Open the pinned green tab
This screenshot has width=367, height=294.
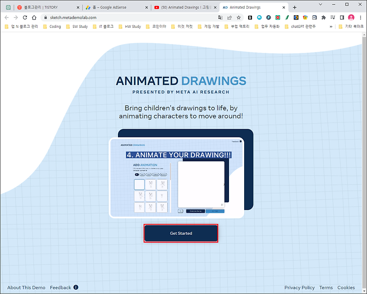[x=8, y=7]
